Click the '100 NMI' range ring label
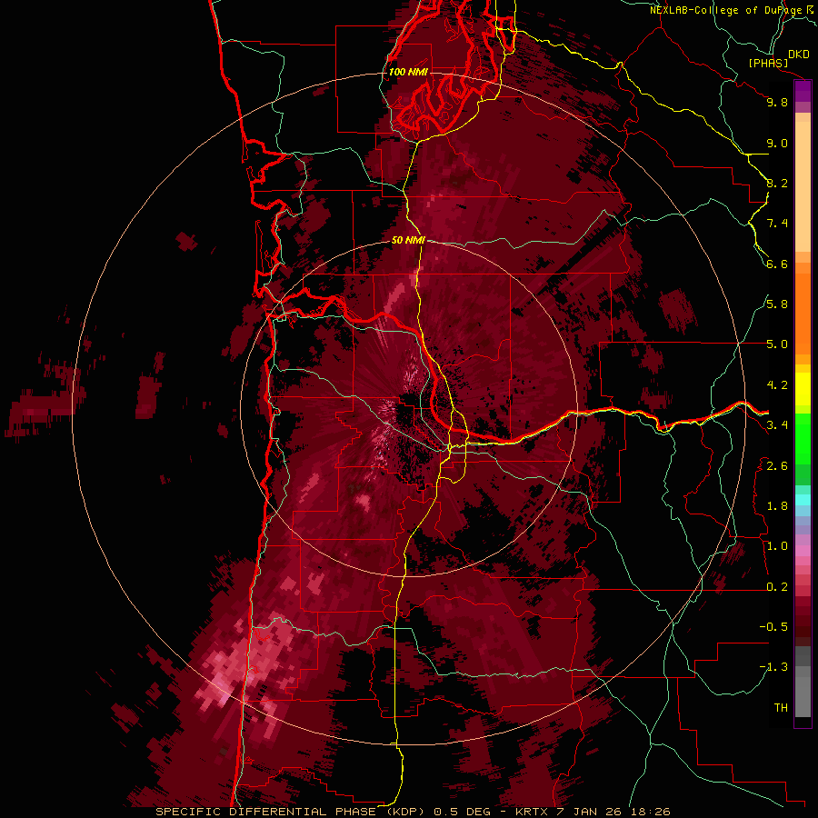818x818 pixels. [408, 72]
